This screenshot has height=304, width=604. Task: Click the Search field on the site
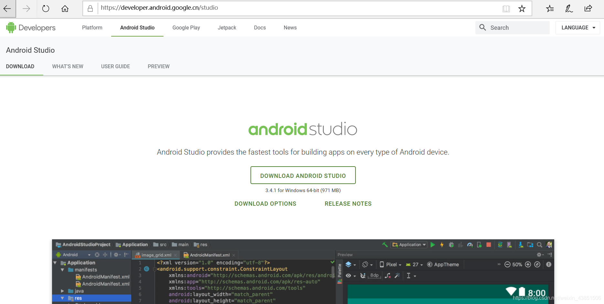coord(512,28)
